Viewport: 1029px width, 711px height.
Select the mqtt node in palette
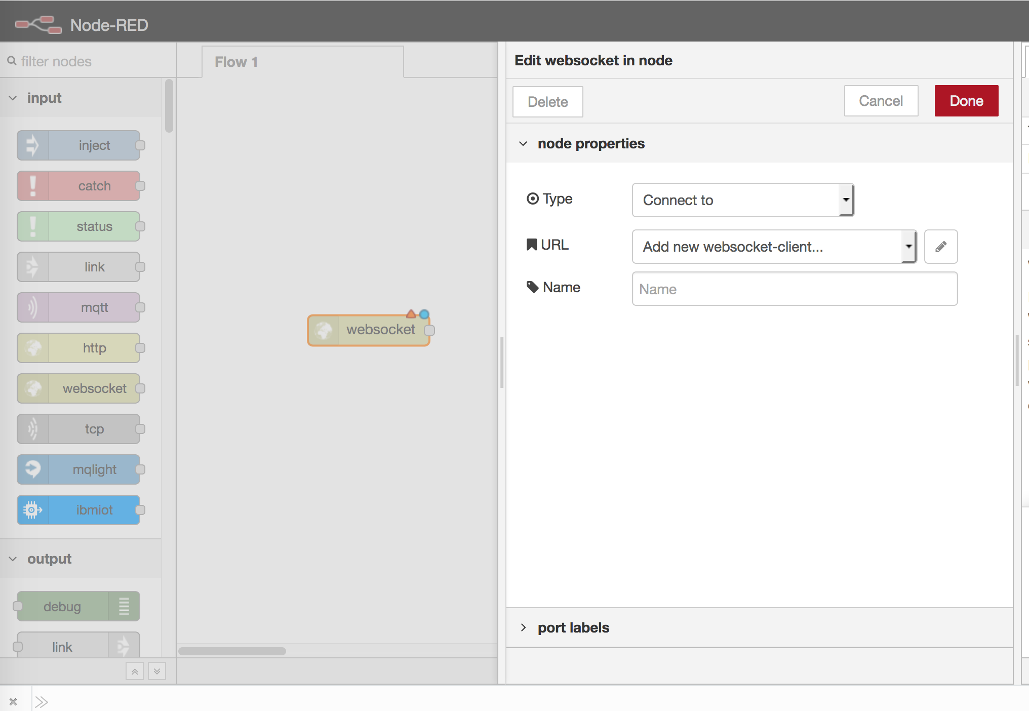(x=78, y=307)
